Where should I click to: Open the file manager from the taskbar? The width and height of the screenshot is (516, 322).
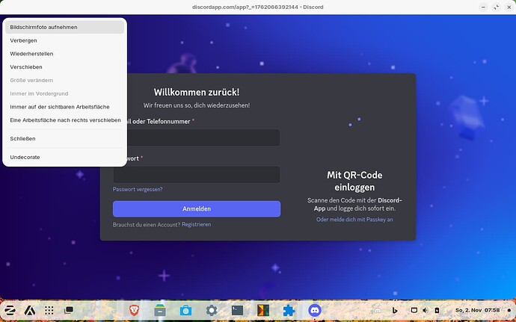159,309
